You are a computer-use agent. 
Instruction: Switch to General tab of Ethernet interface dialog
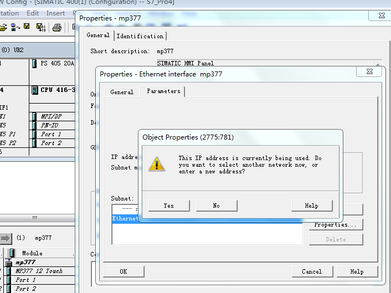click(x=122, y=92)
